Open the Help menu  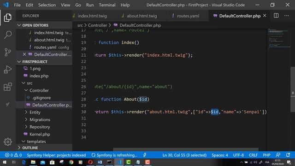pos(125,5)
